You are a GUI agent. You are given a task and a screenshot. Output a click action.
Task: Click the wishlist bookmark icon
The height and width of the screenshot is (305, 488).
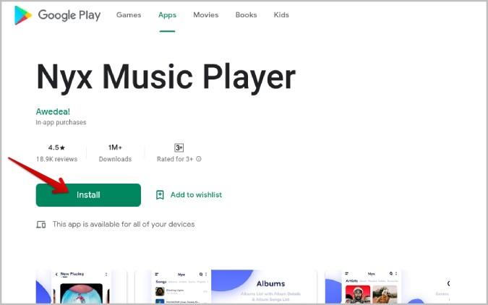pyautogui.click(x=160, y=195)
